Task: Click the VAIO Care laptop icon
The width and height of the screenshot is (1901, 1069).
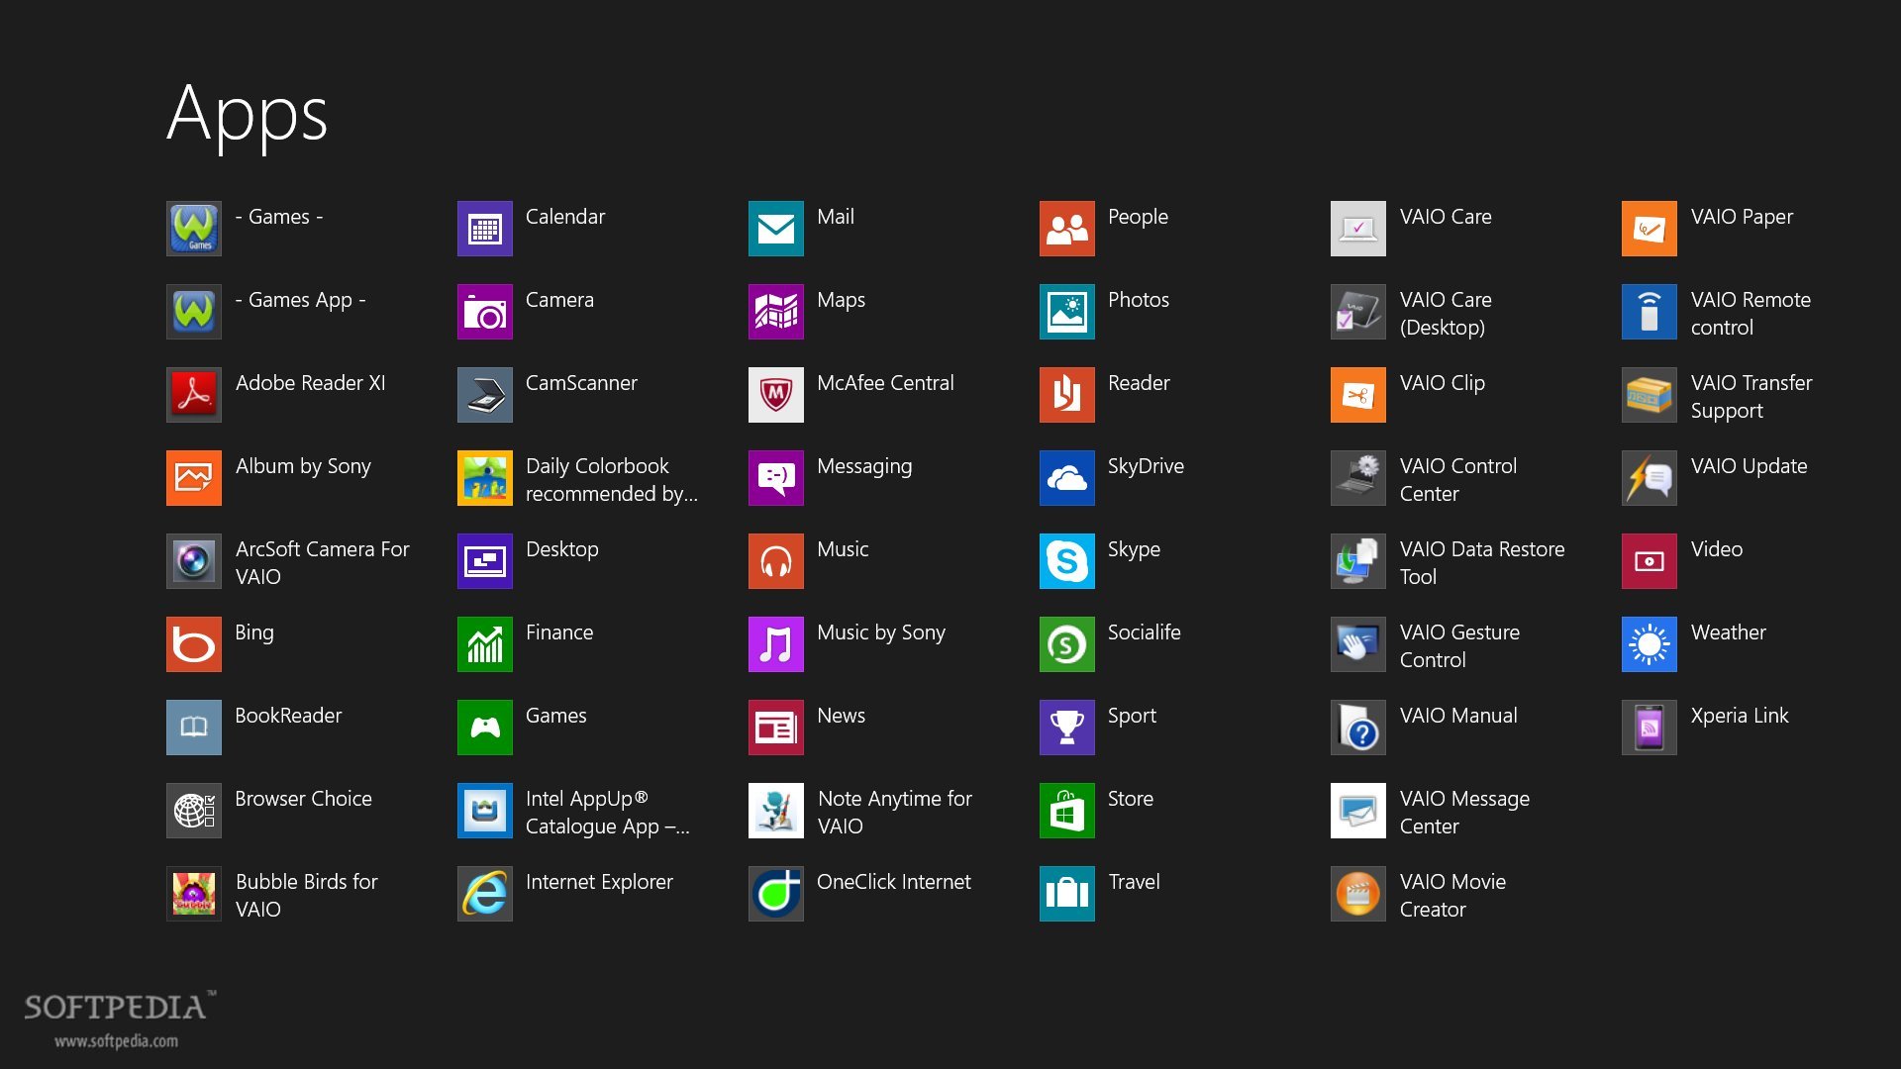Action: pos(1358,229)
